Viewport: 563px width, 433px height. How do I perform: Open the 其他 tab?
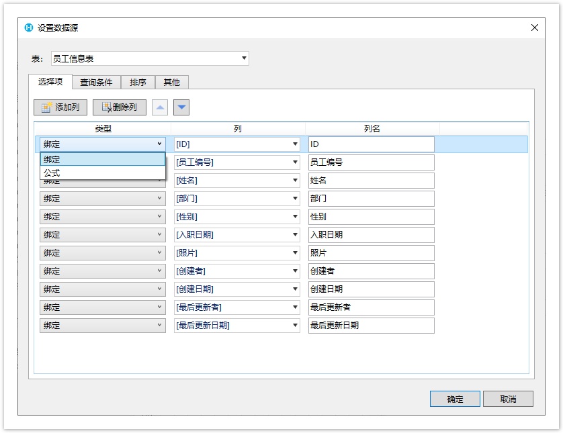click(171, 82)
